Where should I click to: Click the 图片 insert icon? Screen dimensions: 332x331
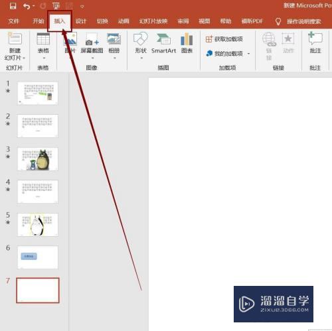[x=70, y=39]
